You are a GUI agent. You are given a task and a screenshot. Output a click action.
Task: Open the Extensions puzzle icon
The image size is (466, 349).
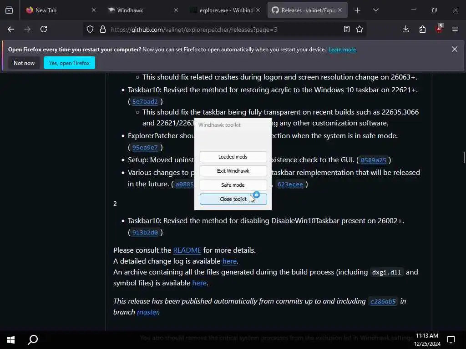[x=422, y=29]
